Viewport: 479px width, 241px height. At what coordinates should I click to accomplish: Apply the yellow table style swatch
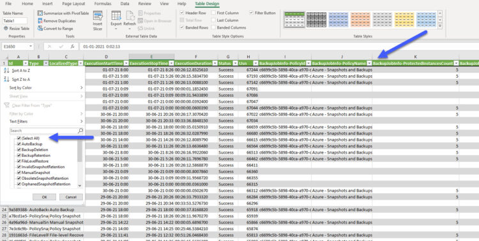(404, 20)
